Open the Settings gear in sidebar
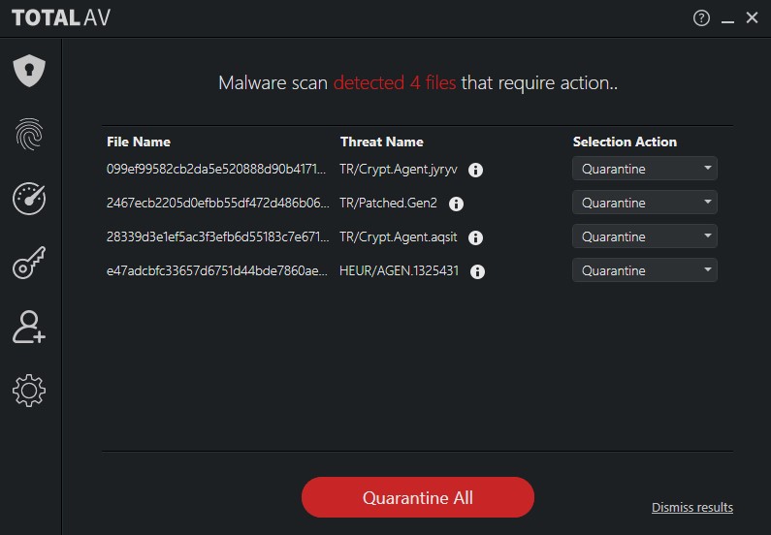The image size is (771, 535). coord(29,391)
